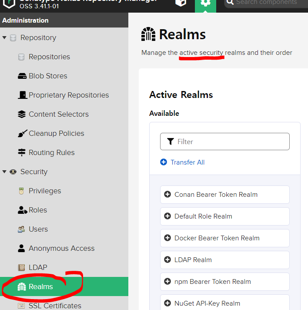The height and width of the screenshot is (310, 308).
Task: Click the Realms page title icon
Action: [148, 34]
